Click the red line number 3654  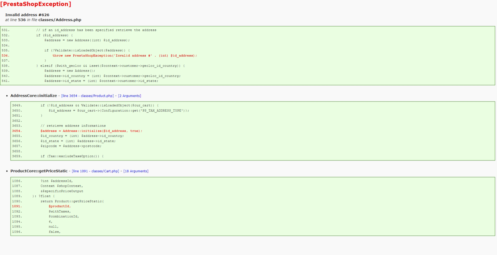click(x=17, y=131)
